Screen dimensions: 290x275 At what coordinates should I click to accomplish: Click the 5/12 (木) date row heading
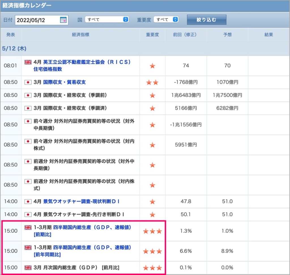tap(14, 49)
